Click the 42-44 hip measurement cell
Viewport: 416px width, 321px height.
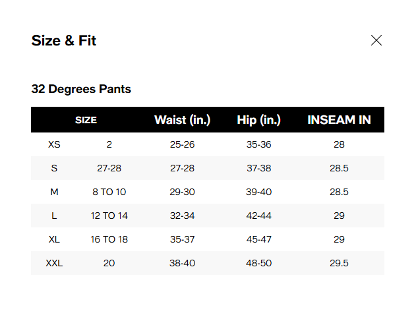pyautogui.click(x=258, y=216)
